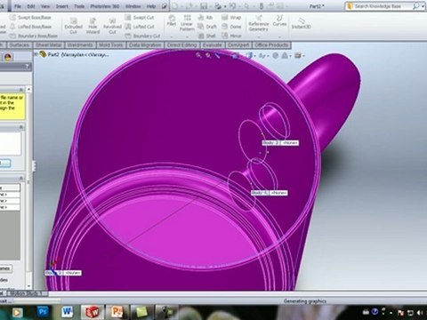This screenshot has width=427, height=320.
Task: Activate the Instant3D tool
Action: click(302, 23)
